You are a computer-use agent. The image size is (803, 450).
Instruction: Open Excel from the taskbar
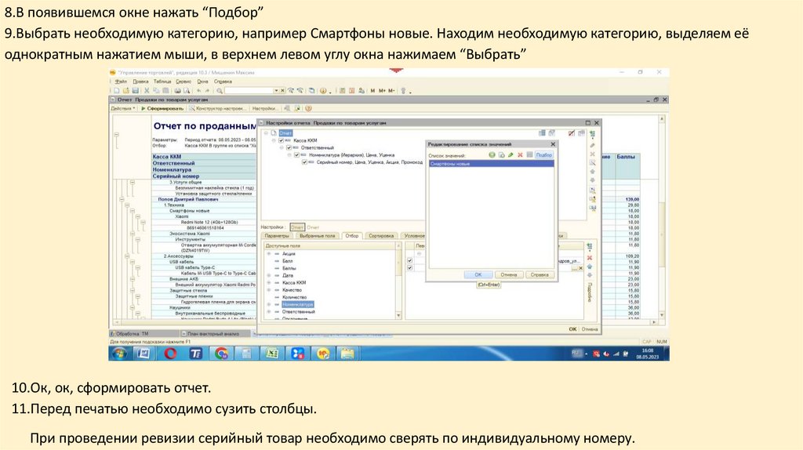click(272, 354)
